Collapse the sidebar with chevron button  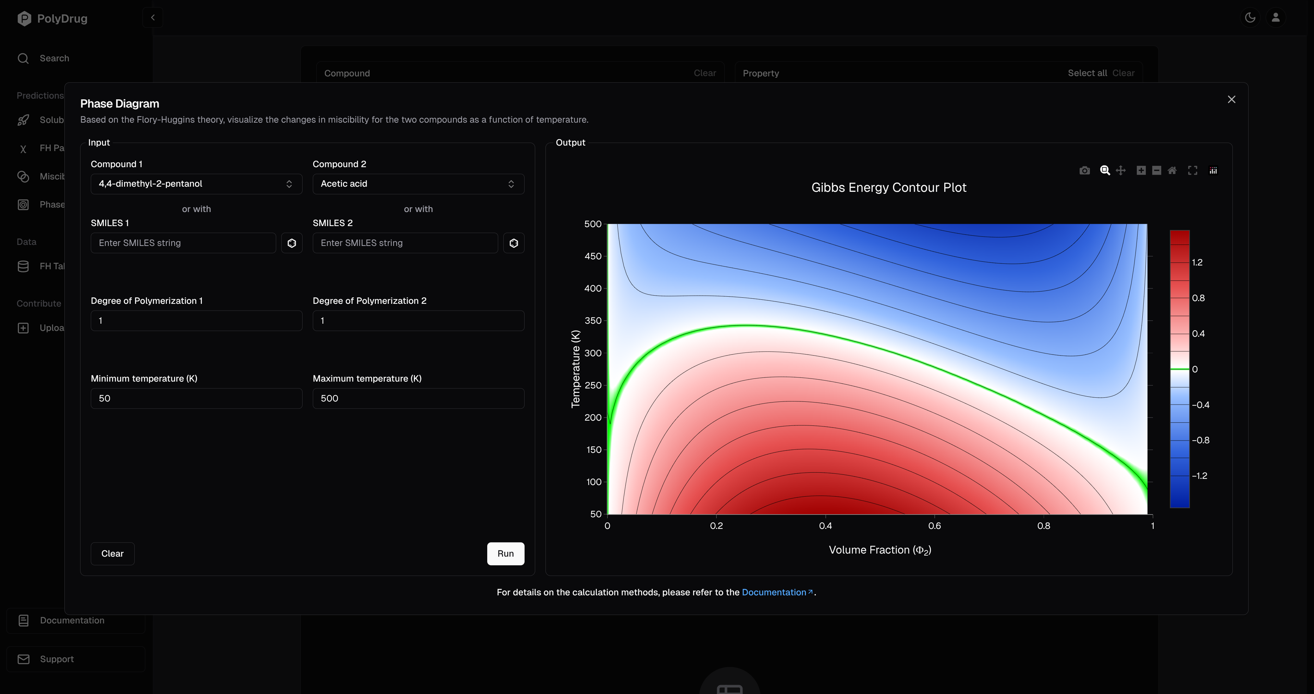[152, 17]
